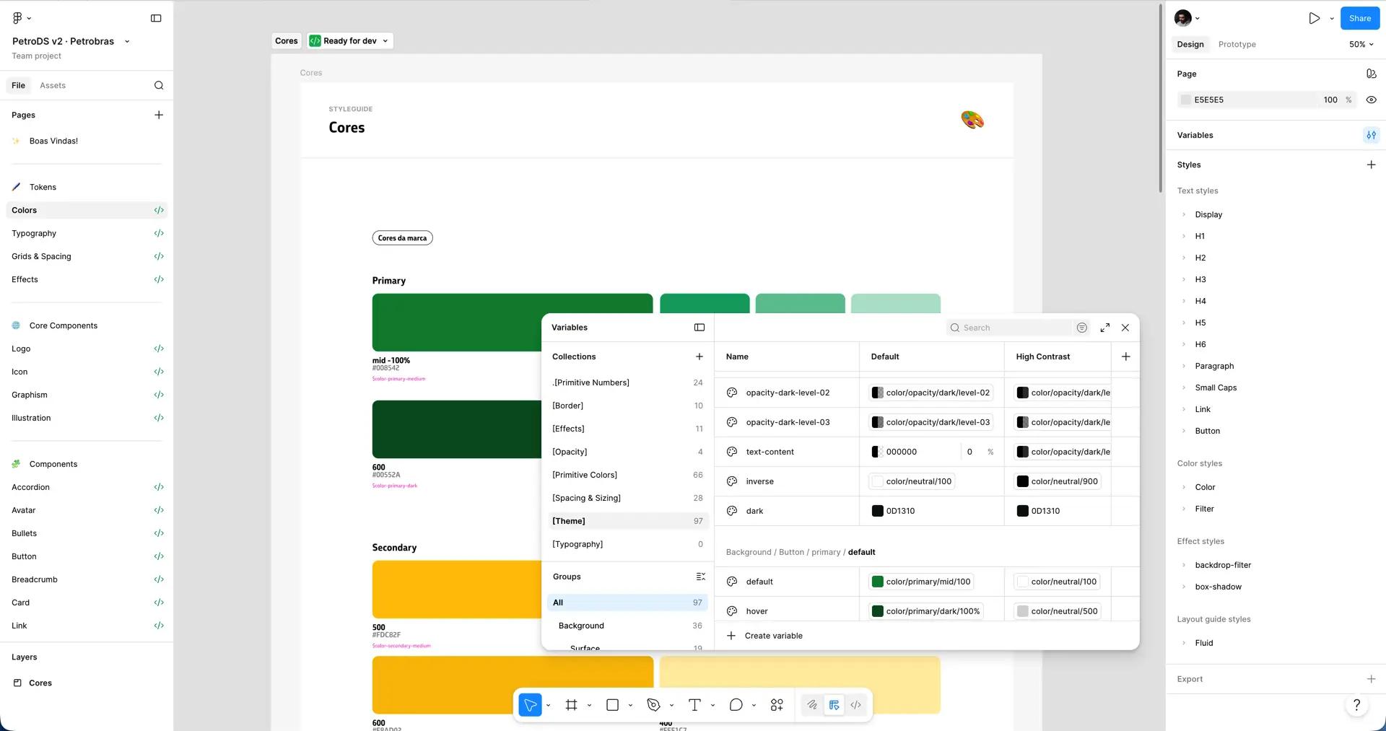Expand the Fluid layout guide style

pyautogui.click(x=1184, y=643)
